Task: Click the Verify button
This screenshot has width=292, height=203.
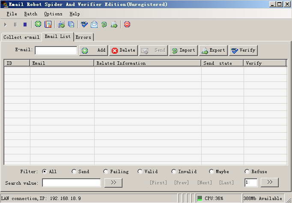Action: coord(243,50)
